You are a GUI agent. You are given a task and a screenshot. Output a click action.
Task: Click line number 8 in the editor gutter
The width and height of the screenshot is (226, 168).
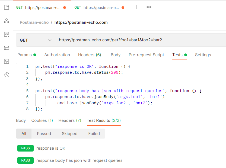pos(27,109)
